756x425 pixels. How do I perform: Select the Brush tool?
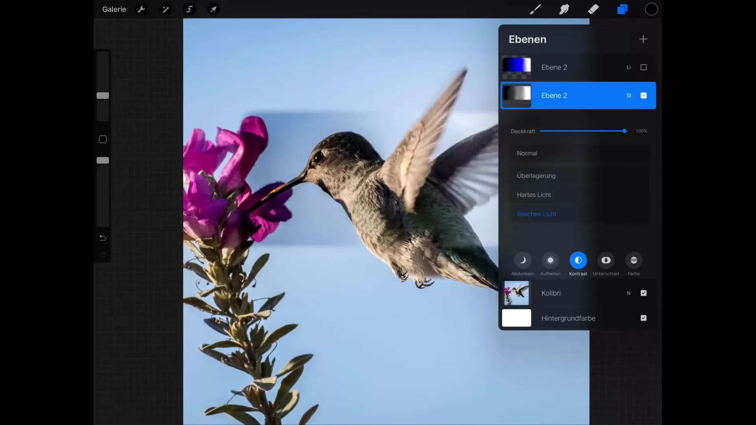click(x=535, y=9)
